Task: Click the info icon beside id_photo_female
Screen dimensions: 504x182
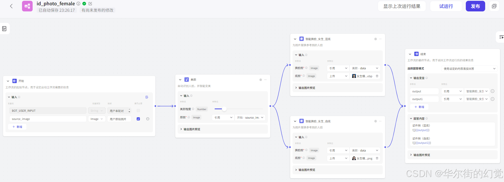Action: click(x=79, y=4)
